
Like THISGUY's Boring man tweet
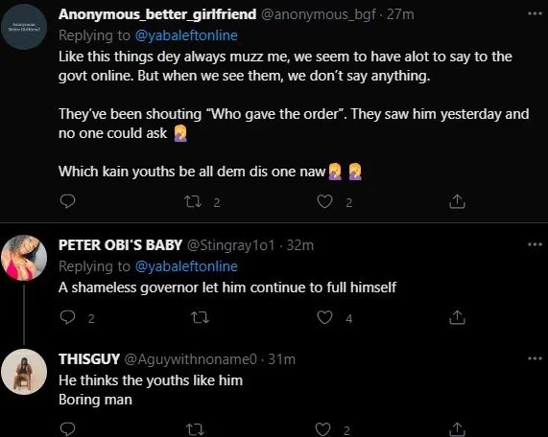tap(322, 429)
